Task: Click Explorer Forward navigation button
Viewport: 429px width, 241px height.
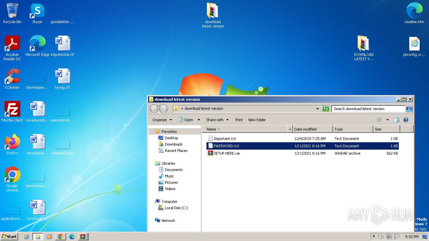Action: (x=163, y=109)
